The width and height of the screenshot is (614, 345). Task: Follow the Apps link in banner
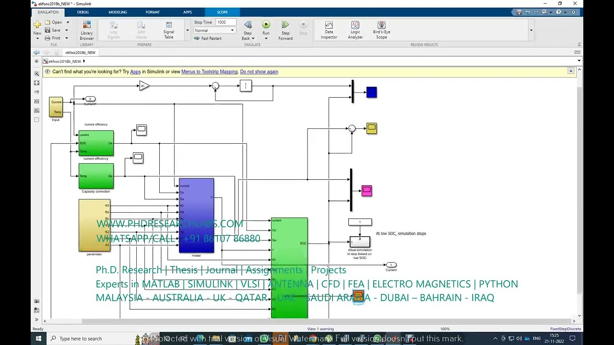click(x=135, y=72)
